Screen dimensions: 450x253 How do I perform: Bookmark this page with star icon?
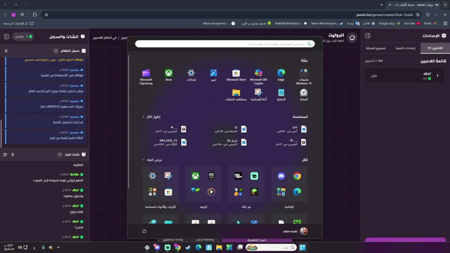(x=46, y=15)
